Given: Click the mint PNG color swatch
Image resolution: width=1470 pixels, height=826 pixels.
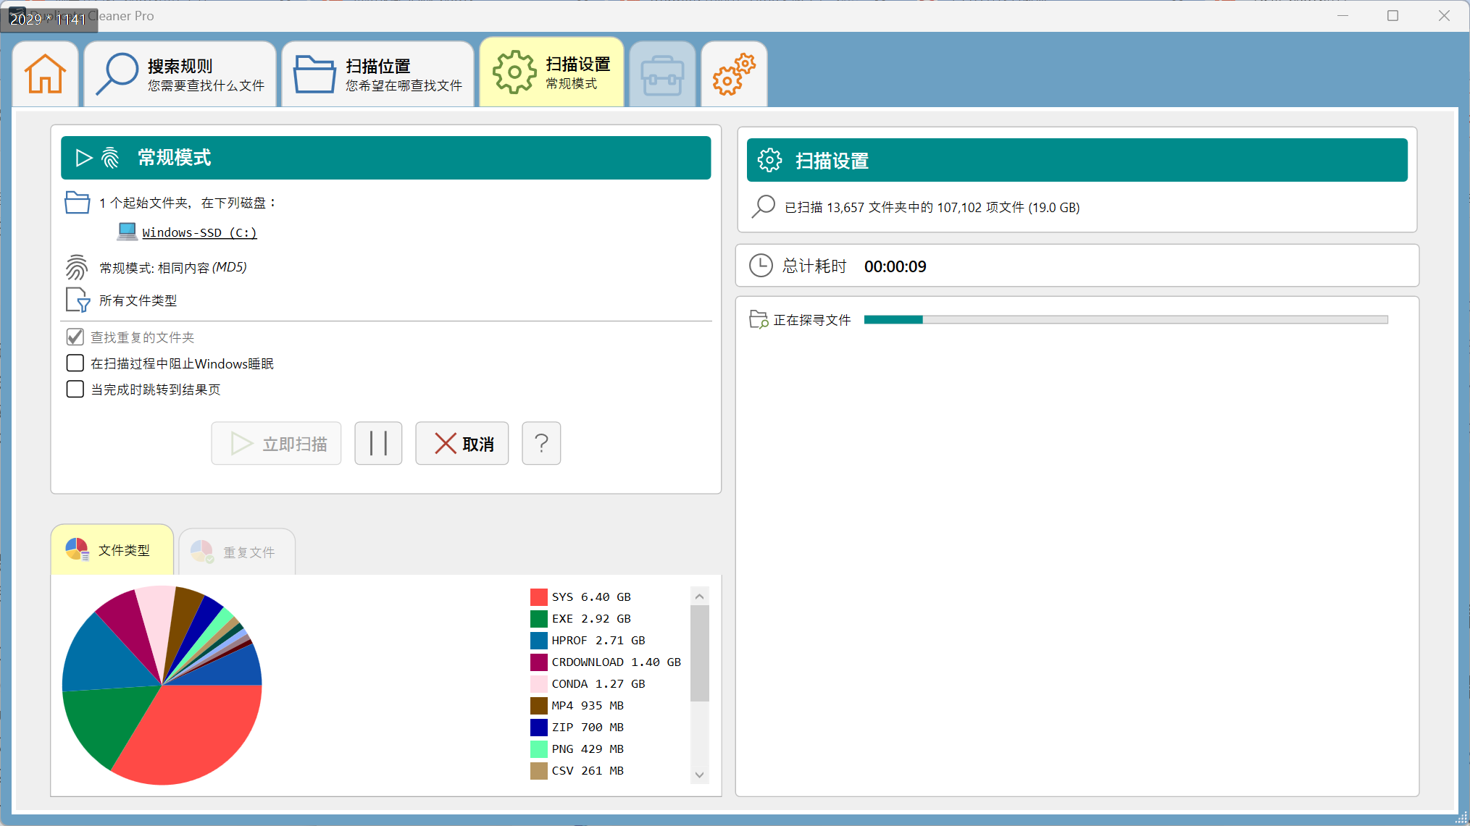Looking at the screenshot, I should click(538, 749).
